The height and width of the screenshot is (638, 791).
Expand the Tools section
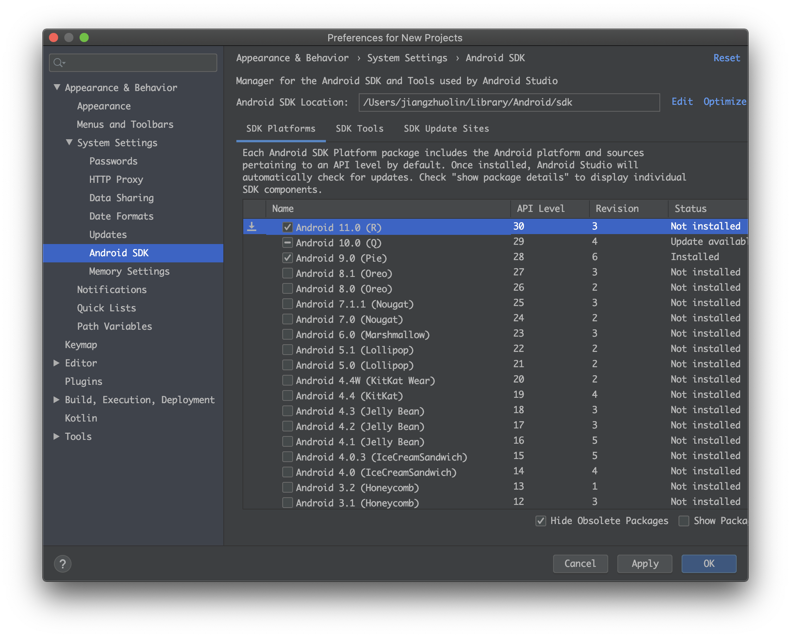point(56,436)
